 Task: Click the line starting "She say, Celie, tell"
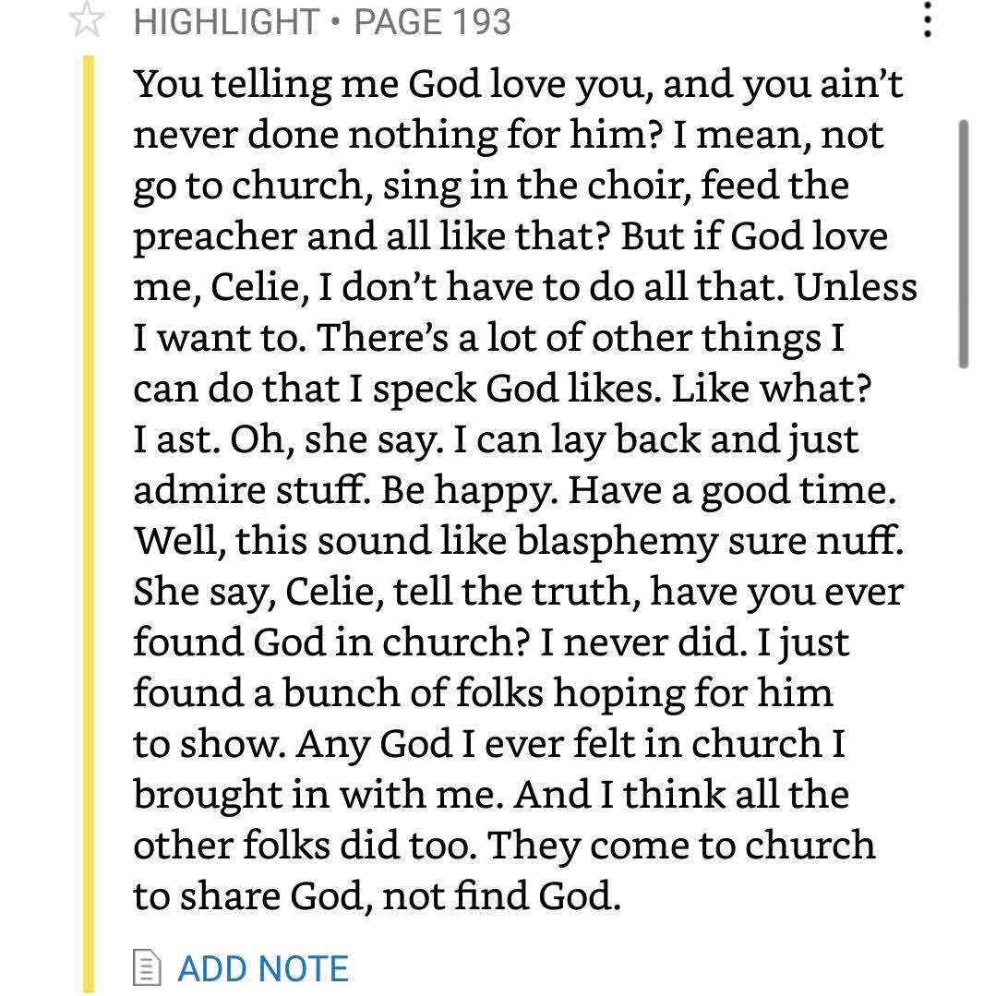(x=518, y=592)
